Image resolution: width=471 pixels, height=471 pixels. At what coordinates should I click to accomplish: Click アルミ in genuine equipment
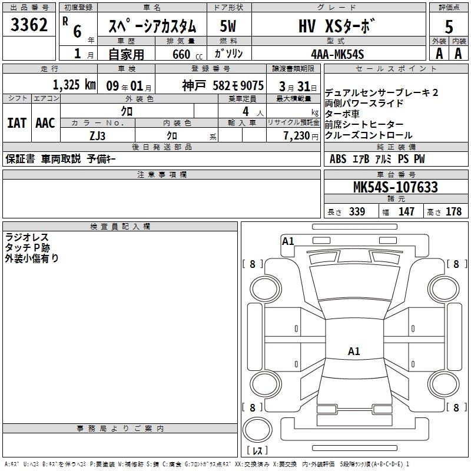383,158
